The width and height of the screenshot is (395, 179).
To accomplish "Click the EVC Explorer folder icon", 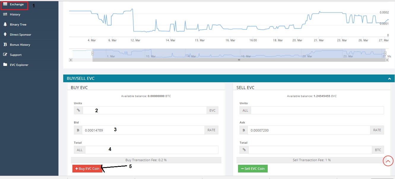I will [5, 65].
